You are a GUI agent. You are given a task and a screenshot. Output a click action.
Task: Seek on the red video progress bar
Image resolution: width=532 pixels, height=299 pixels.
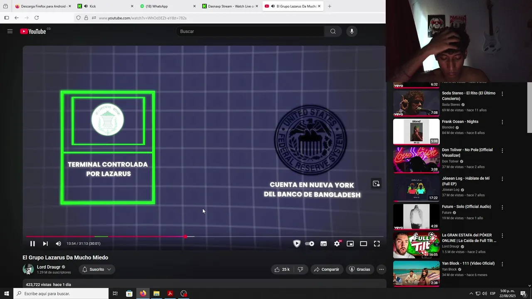coord(106,237)
